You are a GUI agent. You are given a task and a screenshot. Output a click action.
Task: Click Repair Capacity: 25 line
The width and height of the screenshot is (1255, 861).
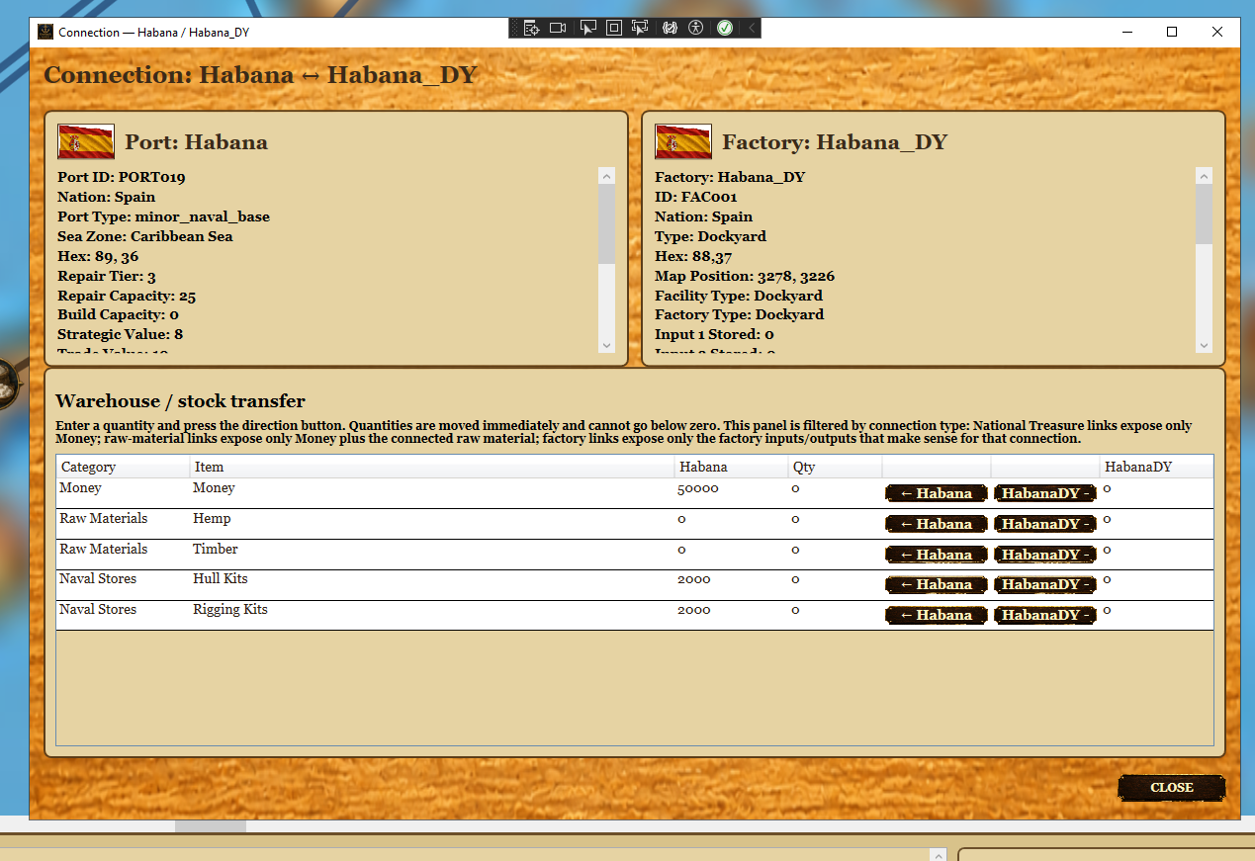tap(127, 296)
